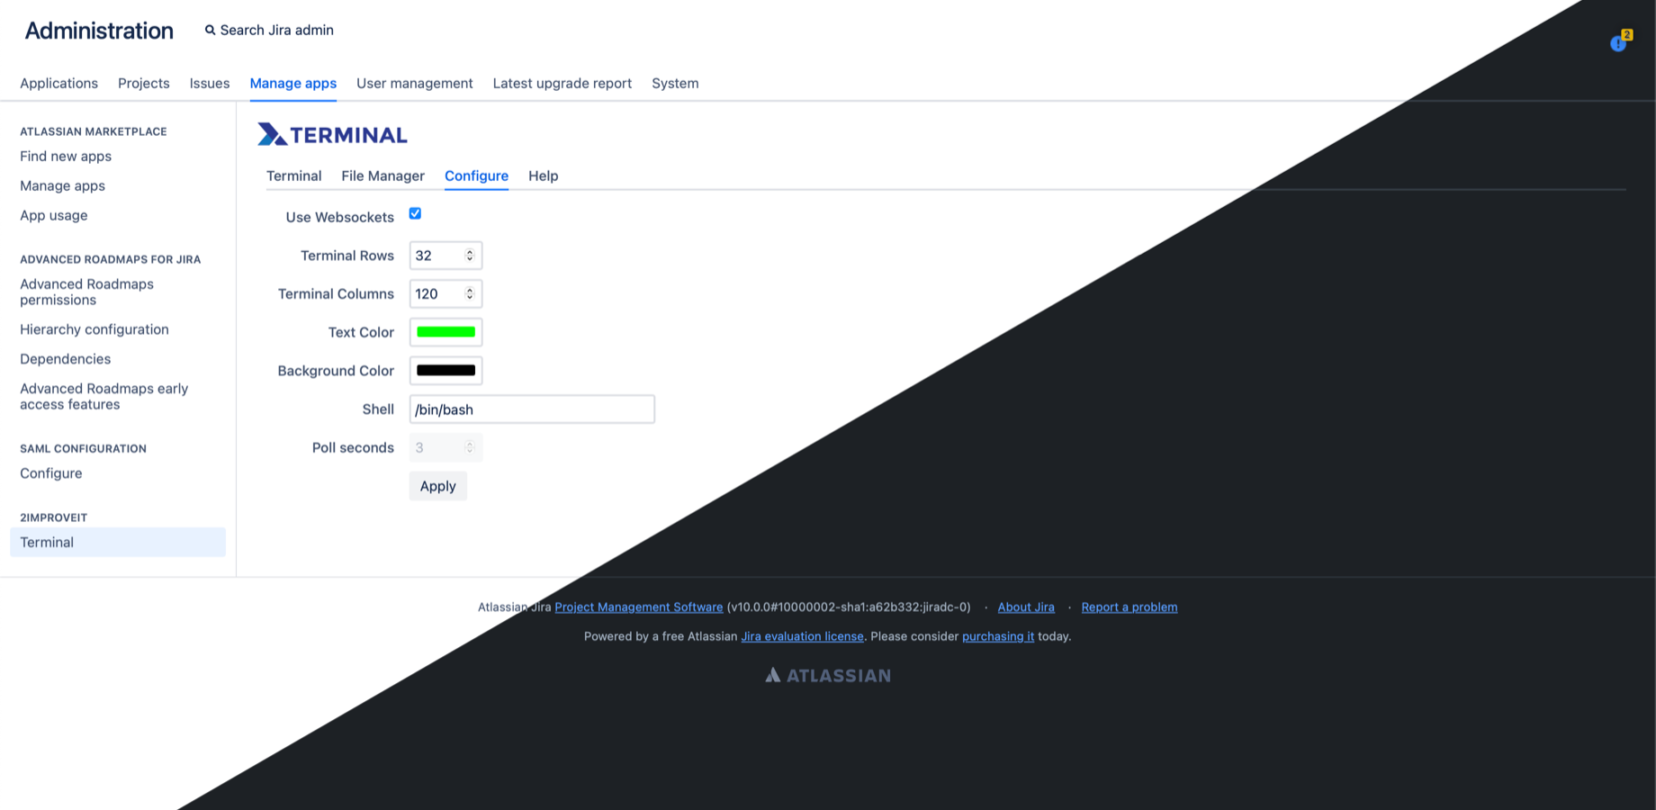Screen dimensions: 1656x810
Task: Open the User management tab
Action: pyautogui.click(x=415, y=83)
